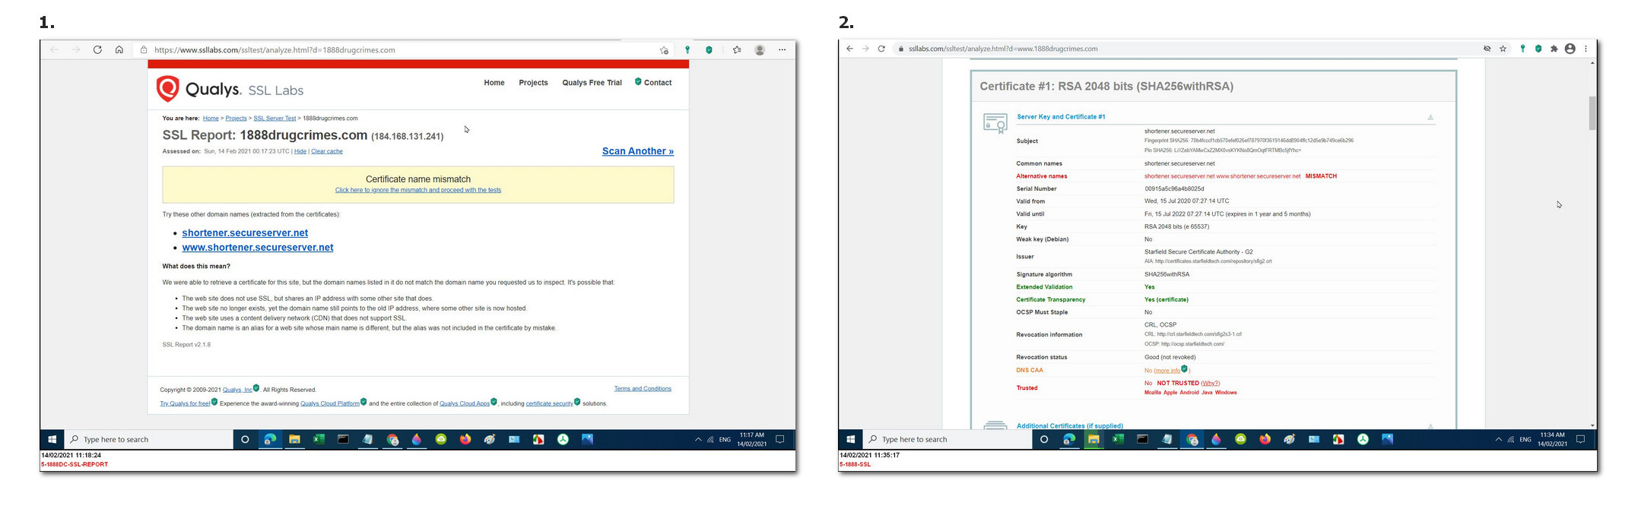This screenshot has width=1638, height=512.
Task: Open Projects in the Qualys top navigation
Action: [533, 83]
